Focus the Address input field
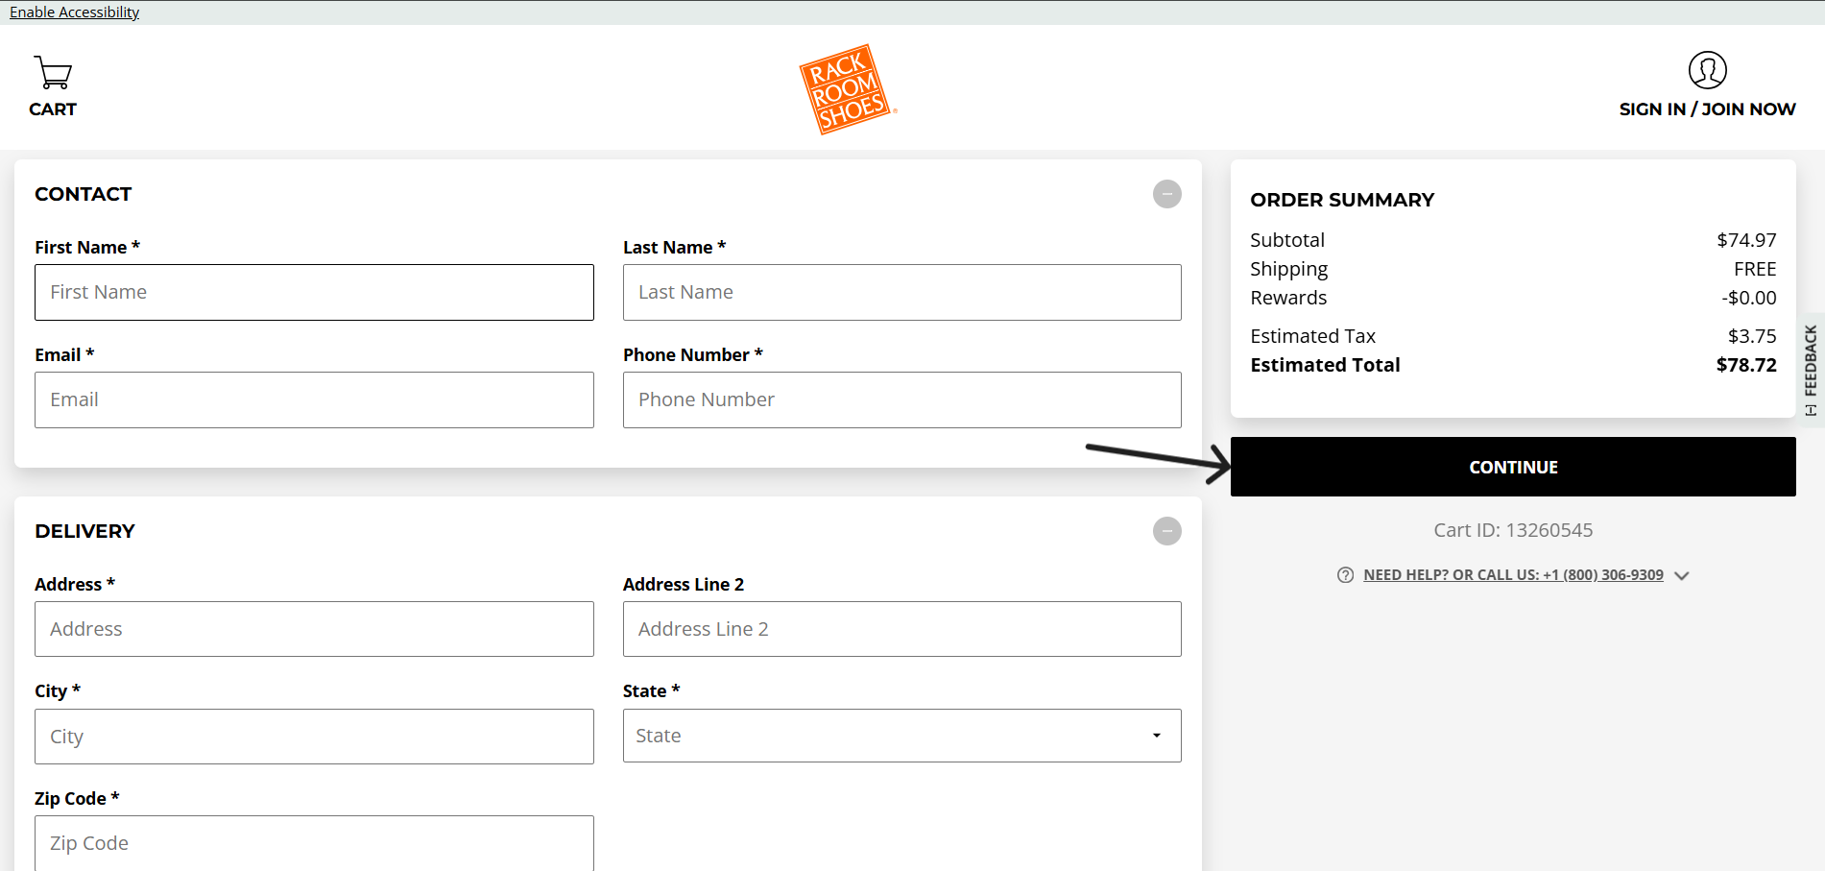This screenshot has width=1825, height=871. click(x=314, y=630)
